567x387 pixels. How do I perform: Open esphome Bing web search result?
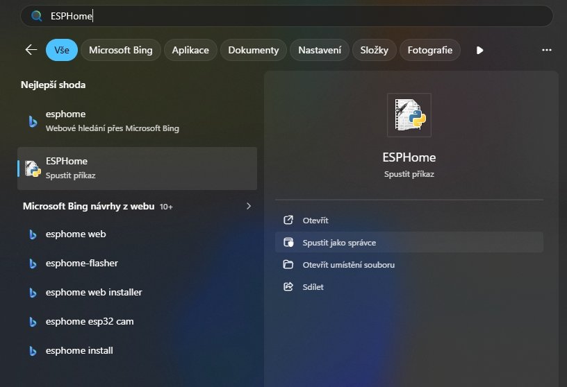coord(137,121)
